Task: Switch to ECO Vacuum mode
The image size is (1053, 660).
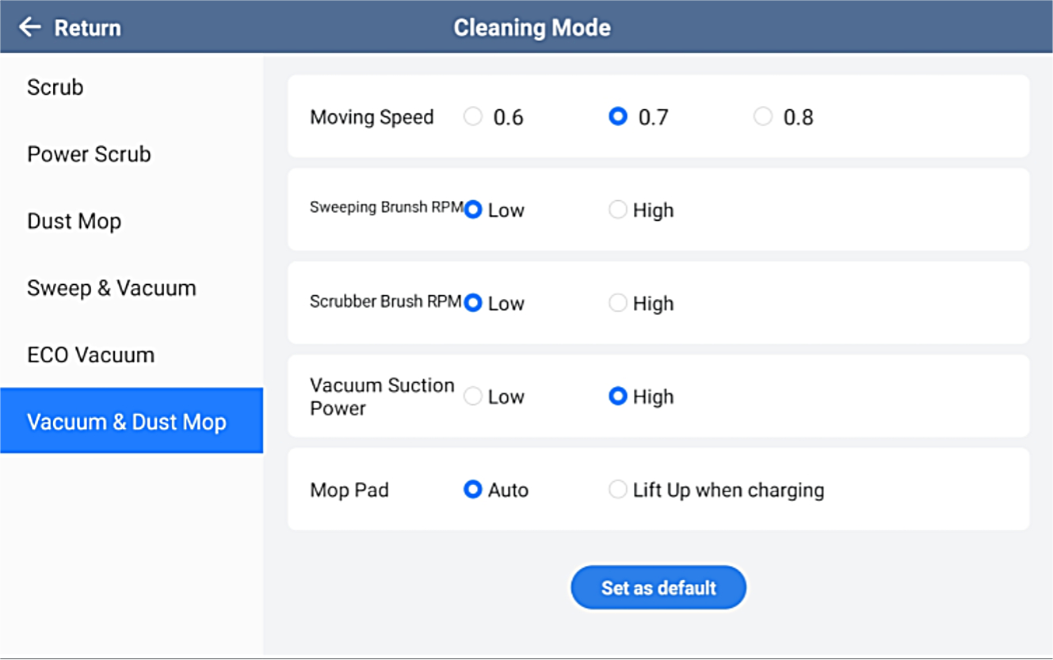Action: tap(90, 355)
